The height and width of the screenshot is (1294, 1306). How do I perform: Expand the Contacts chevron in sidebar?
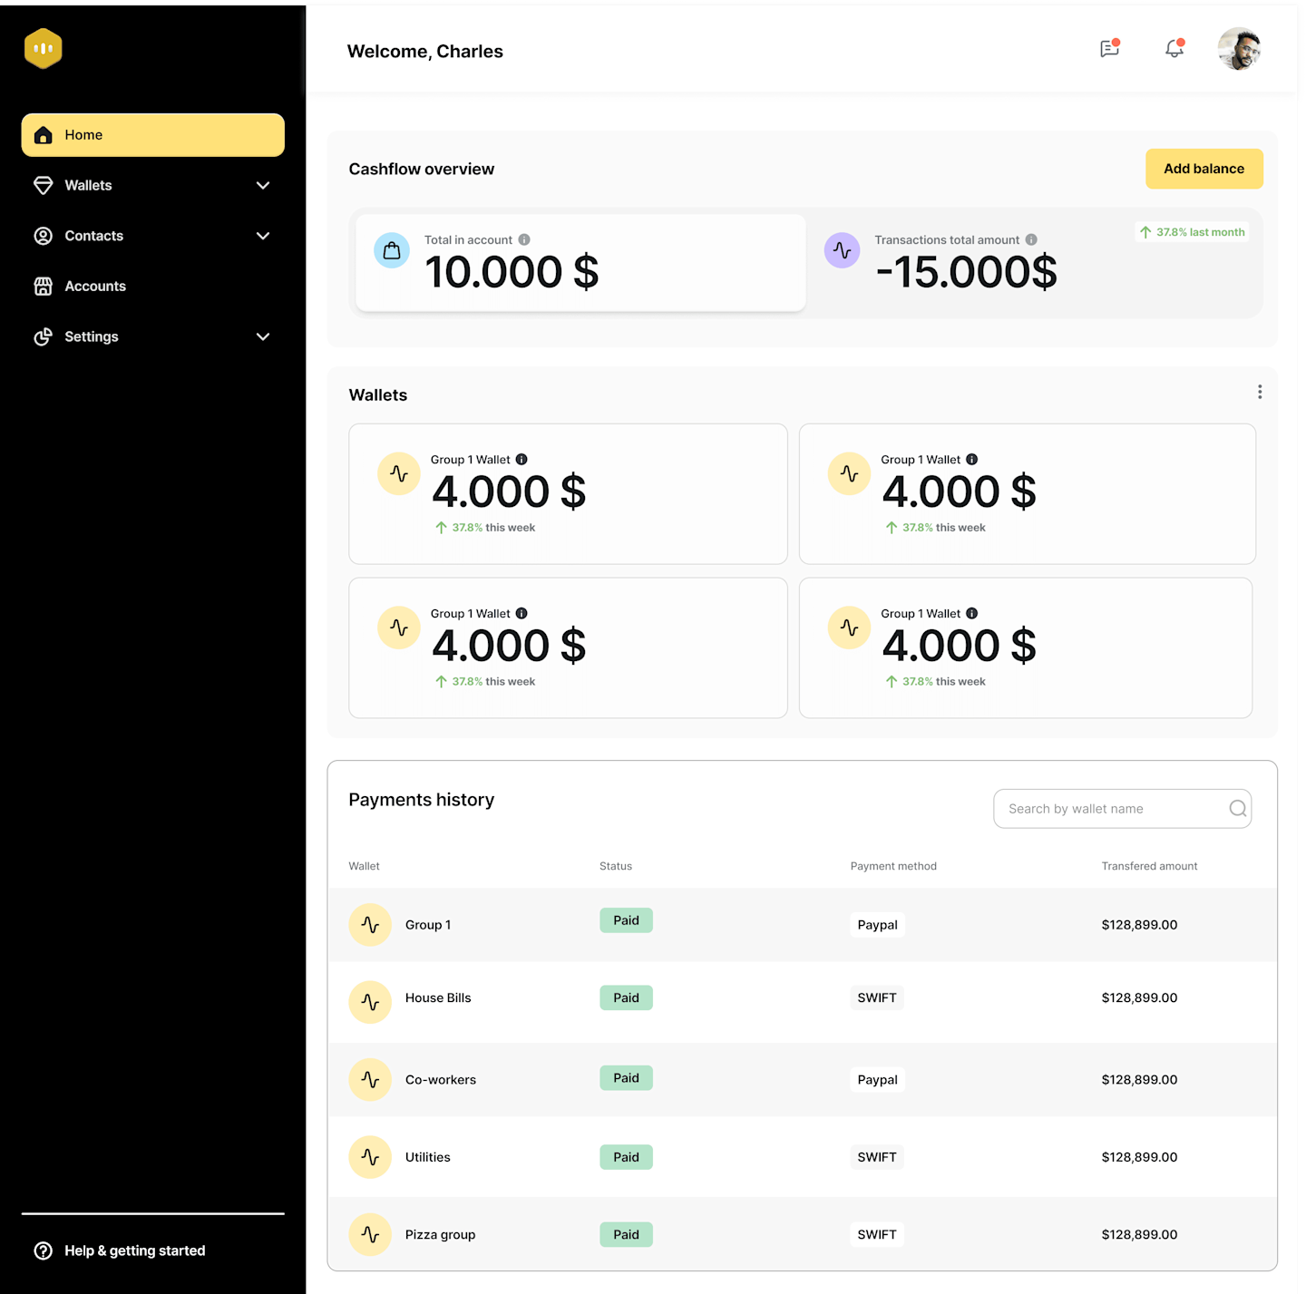[x=263, y=236]
